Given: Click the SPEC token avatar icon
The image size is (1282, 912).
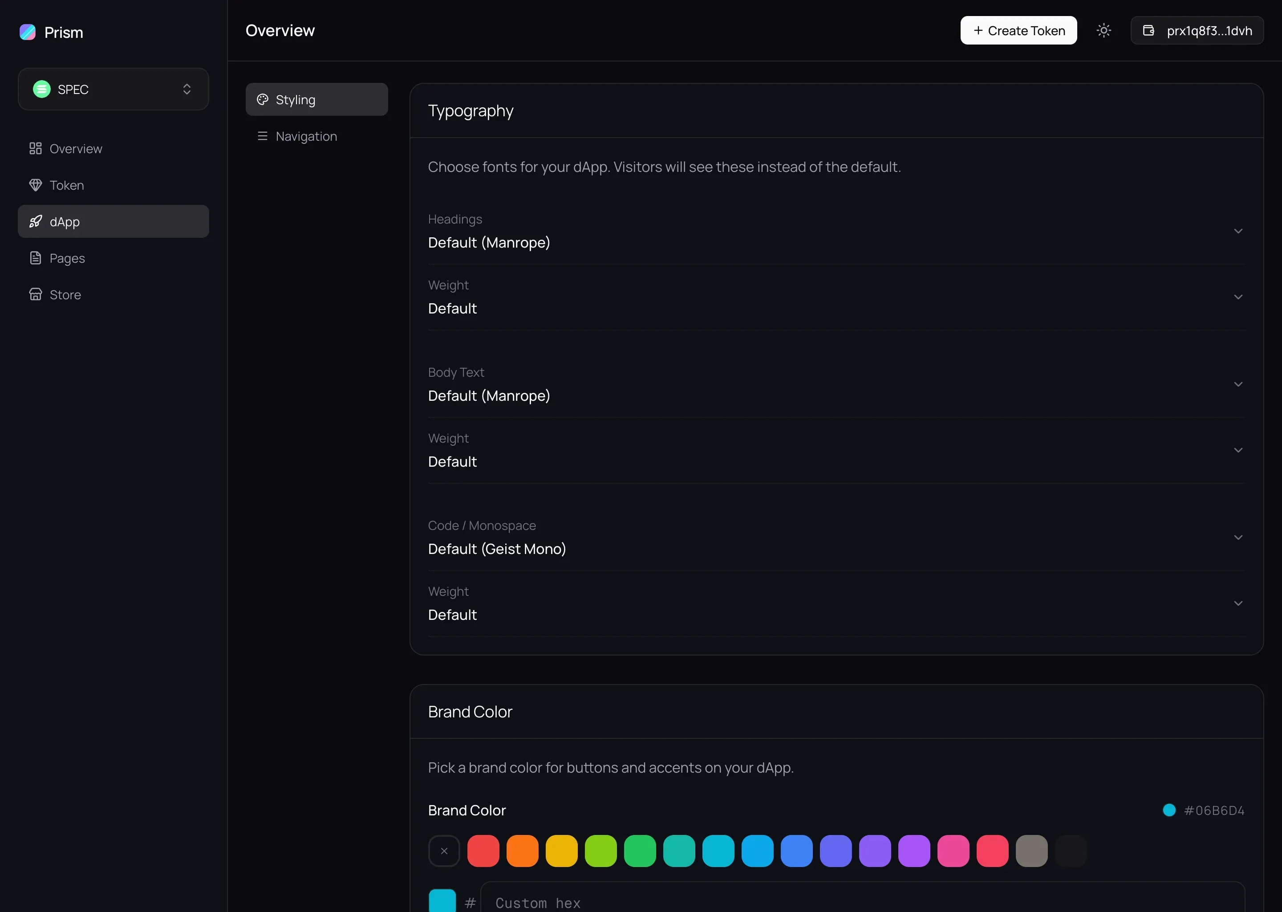Looking at the screenshot, I should tap(41, 90).
